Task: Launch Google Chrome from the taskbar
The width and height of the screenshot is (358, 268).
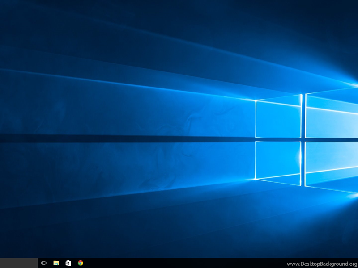Action: [81, 263]
